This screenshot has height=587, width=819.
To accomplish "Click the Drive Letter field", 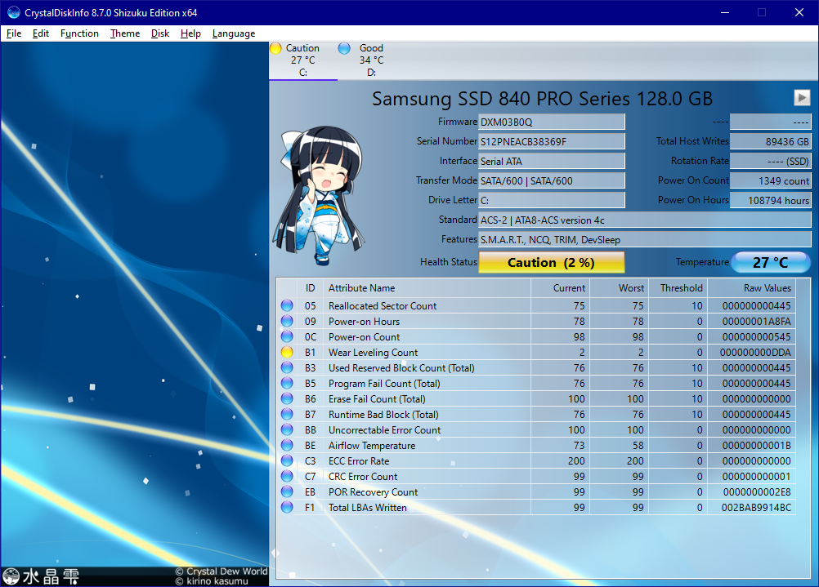I will click(552, 200).
